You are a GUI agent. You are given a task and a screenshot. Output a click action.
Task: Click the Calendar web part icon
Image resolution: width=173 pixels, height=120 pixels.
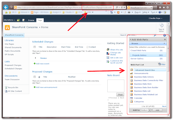point(131,98)
